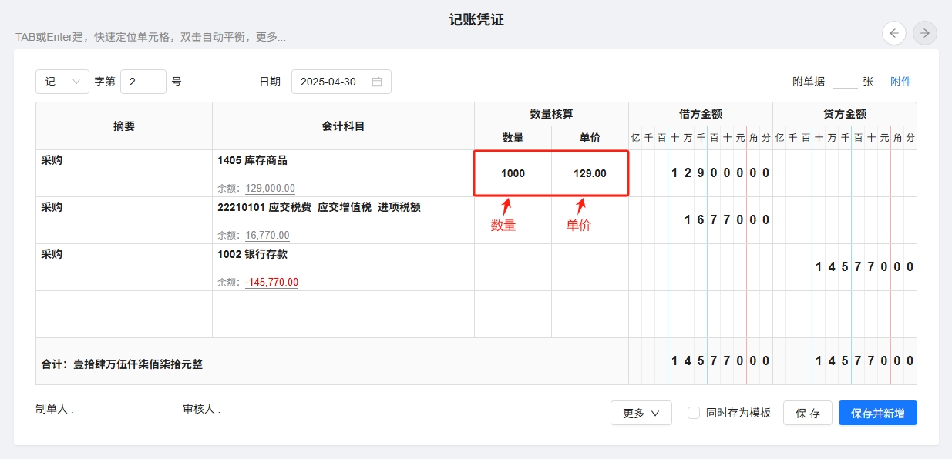The width and height of the screenshot is (952, 459).
Task: Open the 记 voucher type dropdown
Action: (x=62, y=82)
